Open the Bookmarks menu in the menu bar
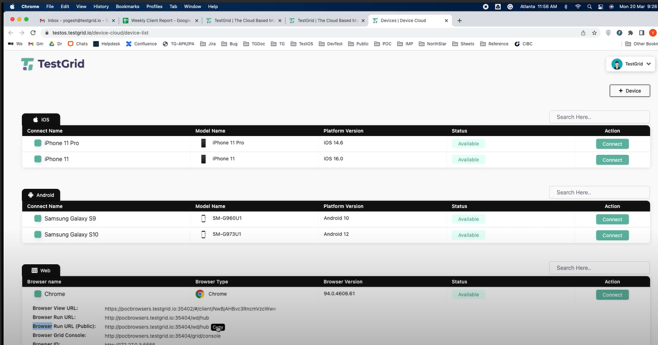Image resolution: width=658 pixels, height=345 pixels. 128,7
